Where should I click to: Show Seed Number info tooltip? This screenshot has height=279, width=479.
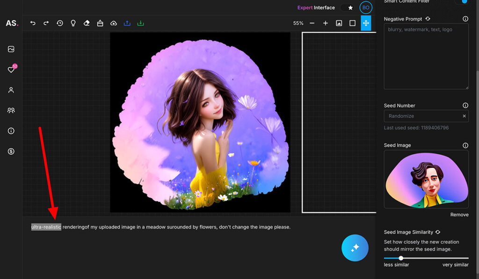click(x=465, y=105)
